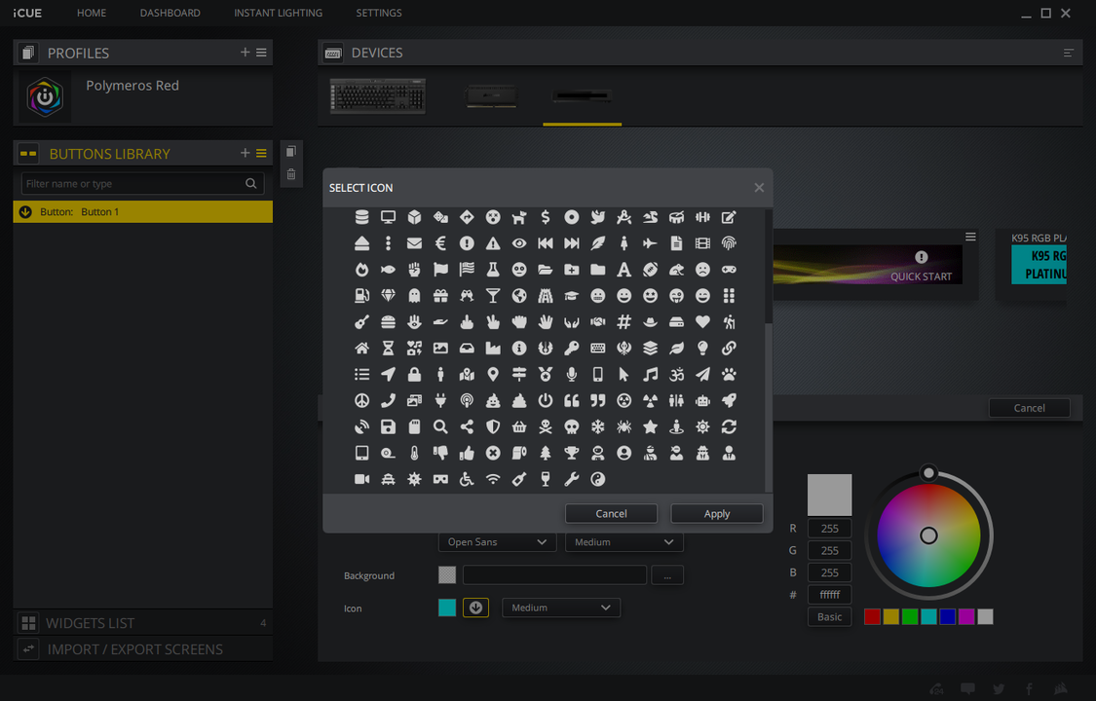Add a new button to Buttons Library
Screen dimensions: 1096x701
[x=245, y=153]
